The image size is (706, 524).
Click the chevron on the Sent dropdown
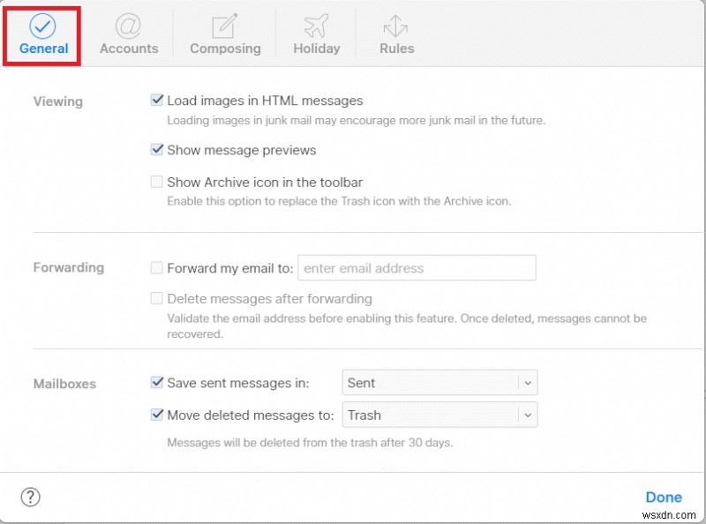pos(529,383)
